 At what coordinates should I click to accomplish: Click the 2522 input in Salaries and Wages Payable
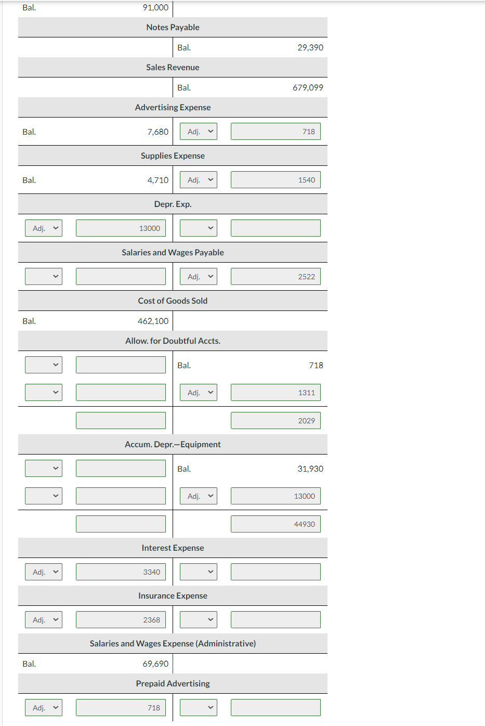pyautogui.click(x=276, y=276)
